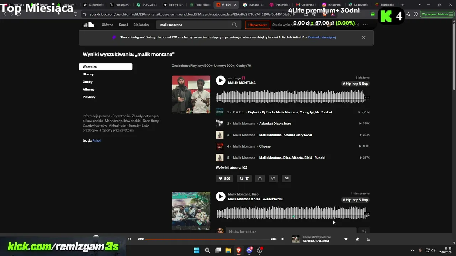Open a new browser tab
This screenshot has height=256, width=456.
pyautogui.click(x=403, y=5)
